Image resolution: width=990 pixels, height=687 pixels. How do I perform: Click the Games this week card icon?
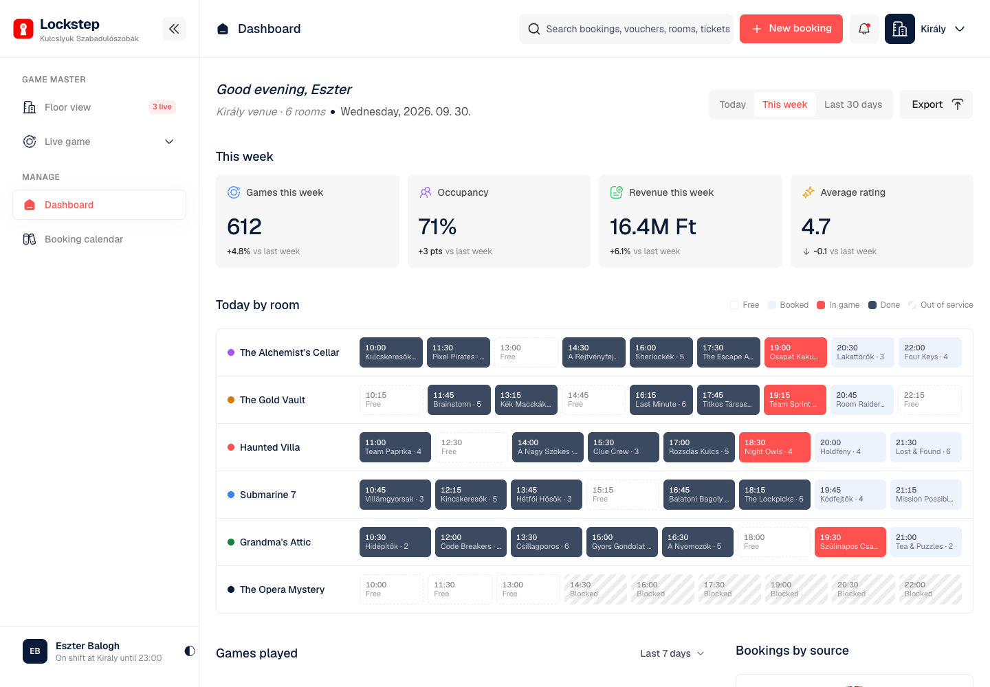(x=234, y=192)
